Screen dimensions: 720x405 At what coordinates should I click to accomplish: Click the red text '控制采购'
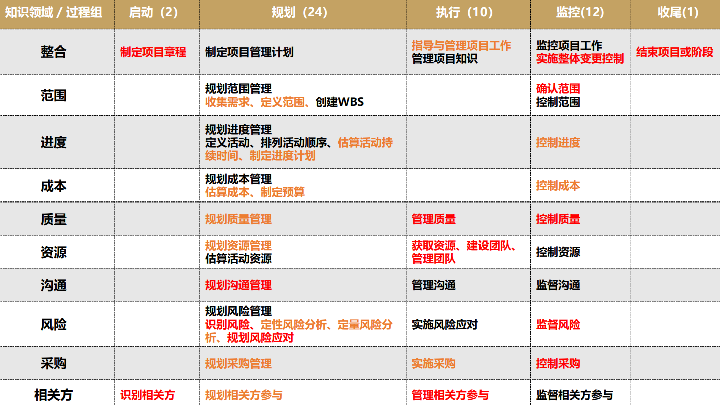tap(558, 363)
